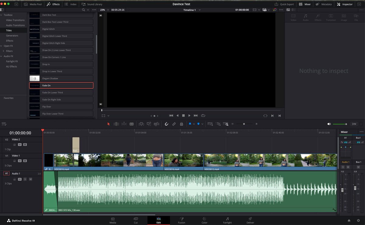Toggle the Mixer panel button
365x225 pixels.
[305, 4]
